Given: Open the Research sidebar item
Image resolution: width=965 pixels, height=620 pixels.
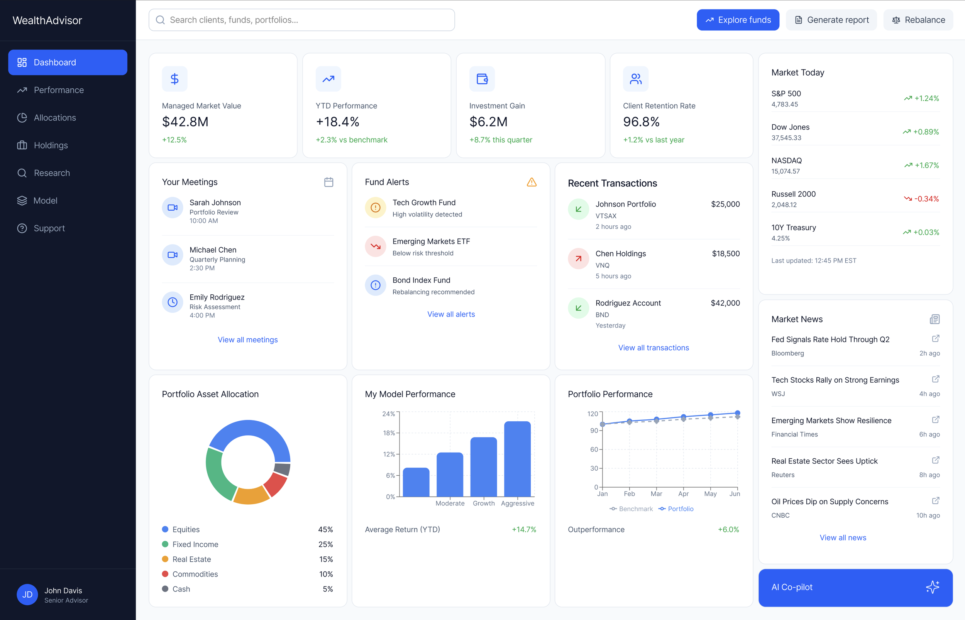Looking at the screenshot, I should click(x=52, y=173).
